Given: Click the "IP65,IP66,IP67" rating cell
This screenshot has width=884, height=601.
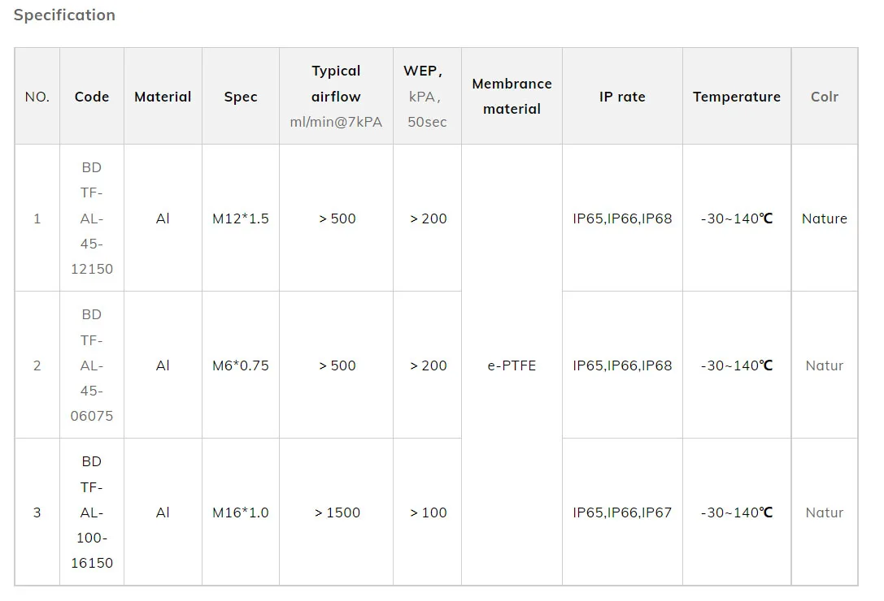Looking at the screenshot, I should pos(622,512).
